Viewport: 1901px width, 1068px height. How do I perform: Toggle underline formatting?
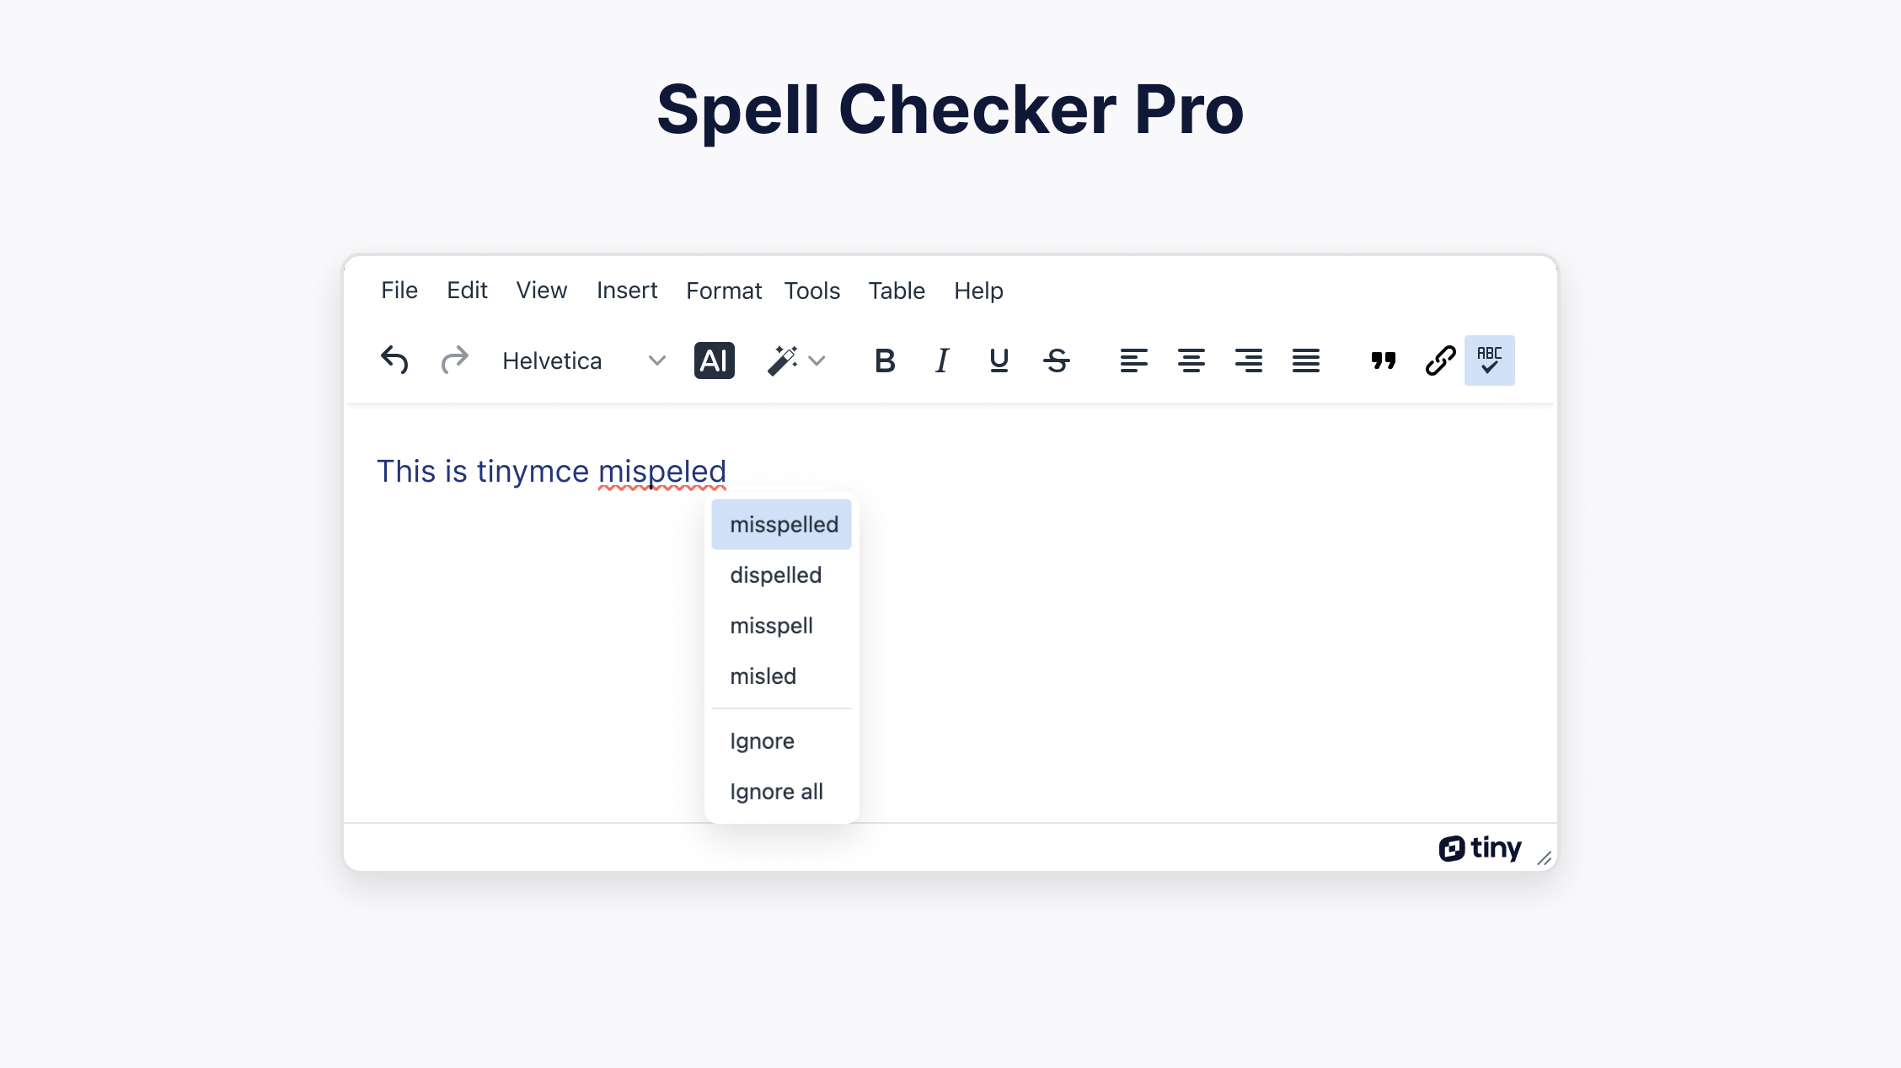pos(999,360)
